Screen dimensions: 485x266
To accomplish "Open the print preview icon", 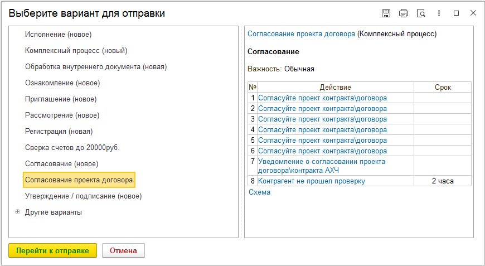I will pyautogui.click(x=421, y=13).
